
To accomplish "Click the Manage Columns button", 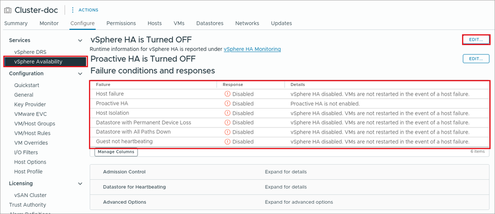I will tap(116, 152).
